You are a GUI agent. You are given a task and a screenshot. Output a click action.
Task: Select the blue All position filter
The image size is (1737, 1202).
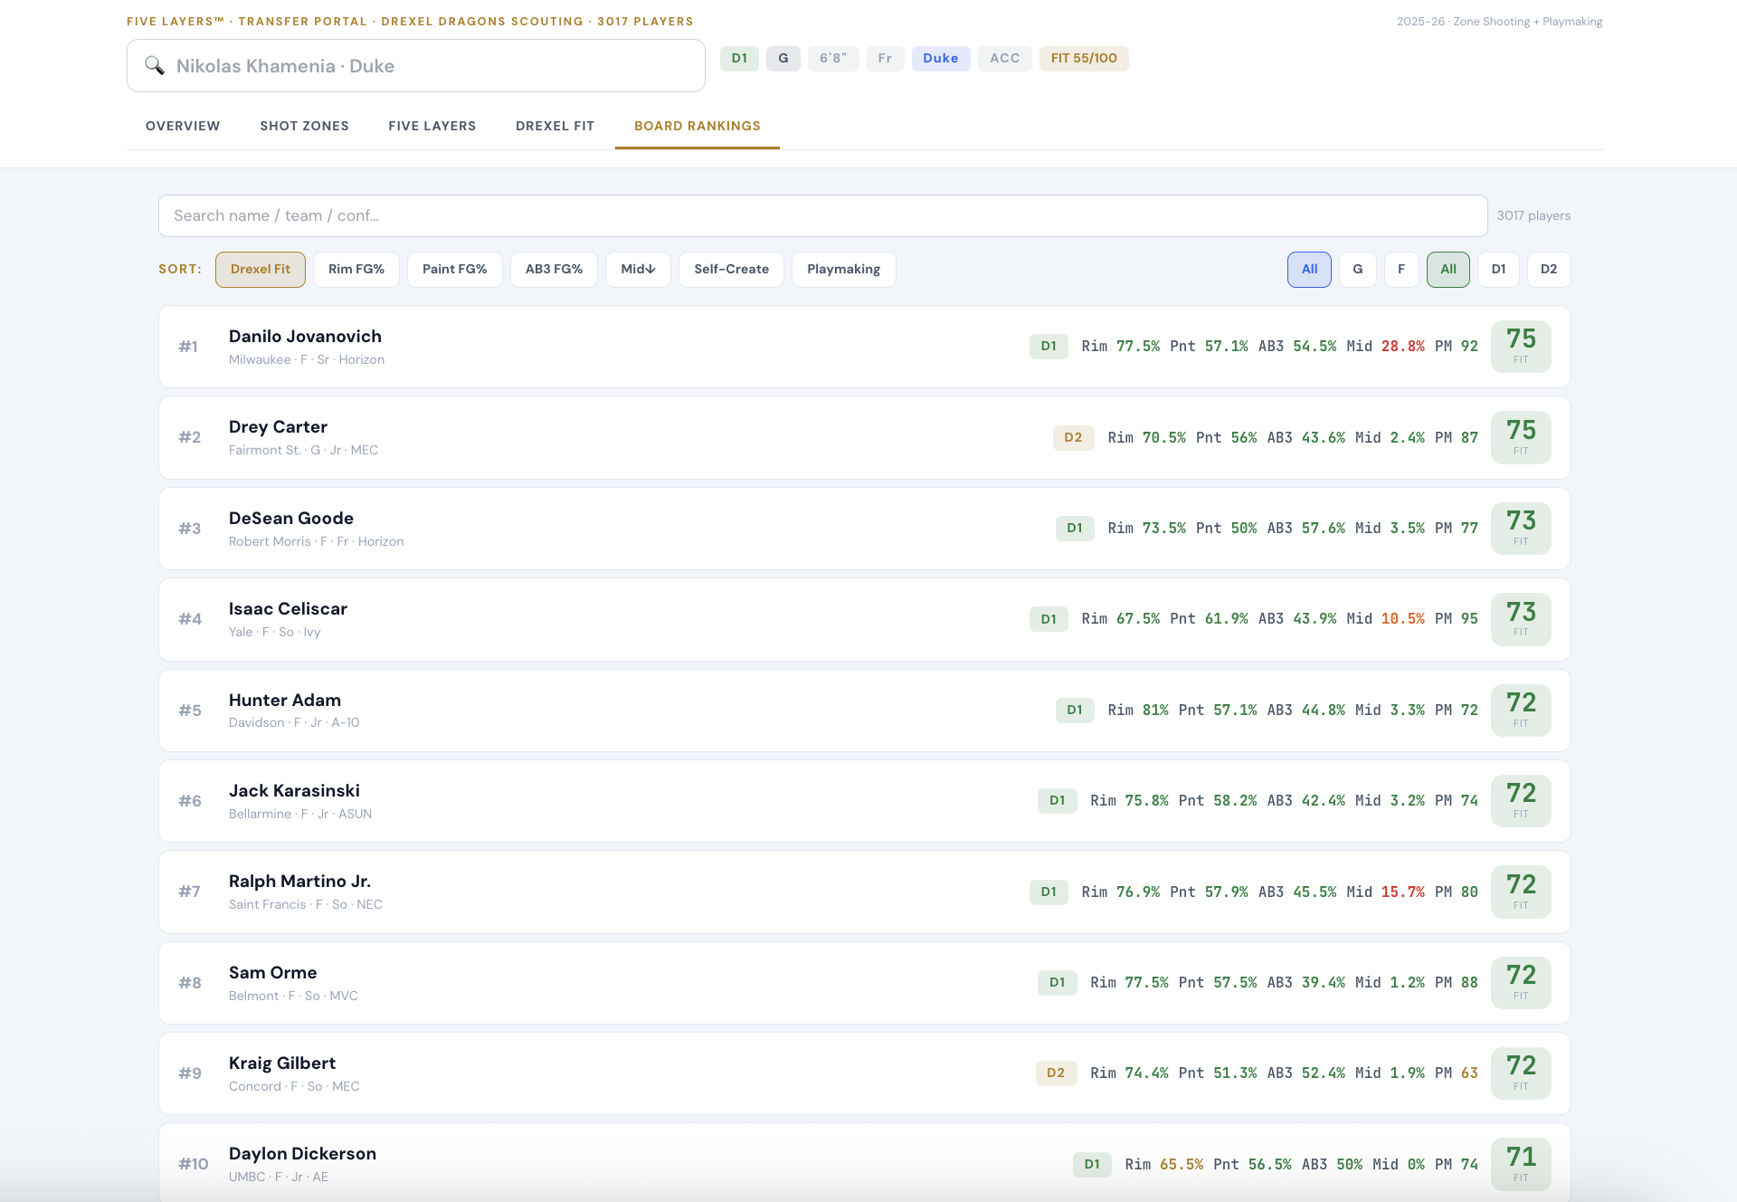1309,270
